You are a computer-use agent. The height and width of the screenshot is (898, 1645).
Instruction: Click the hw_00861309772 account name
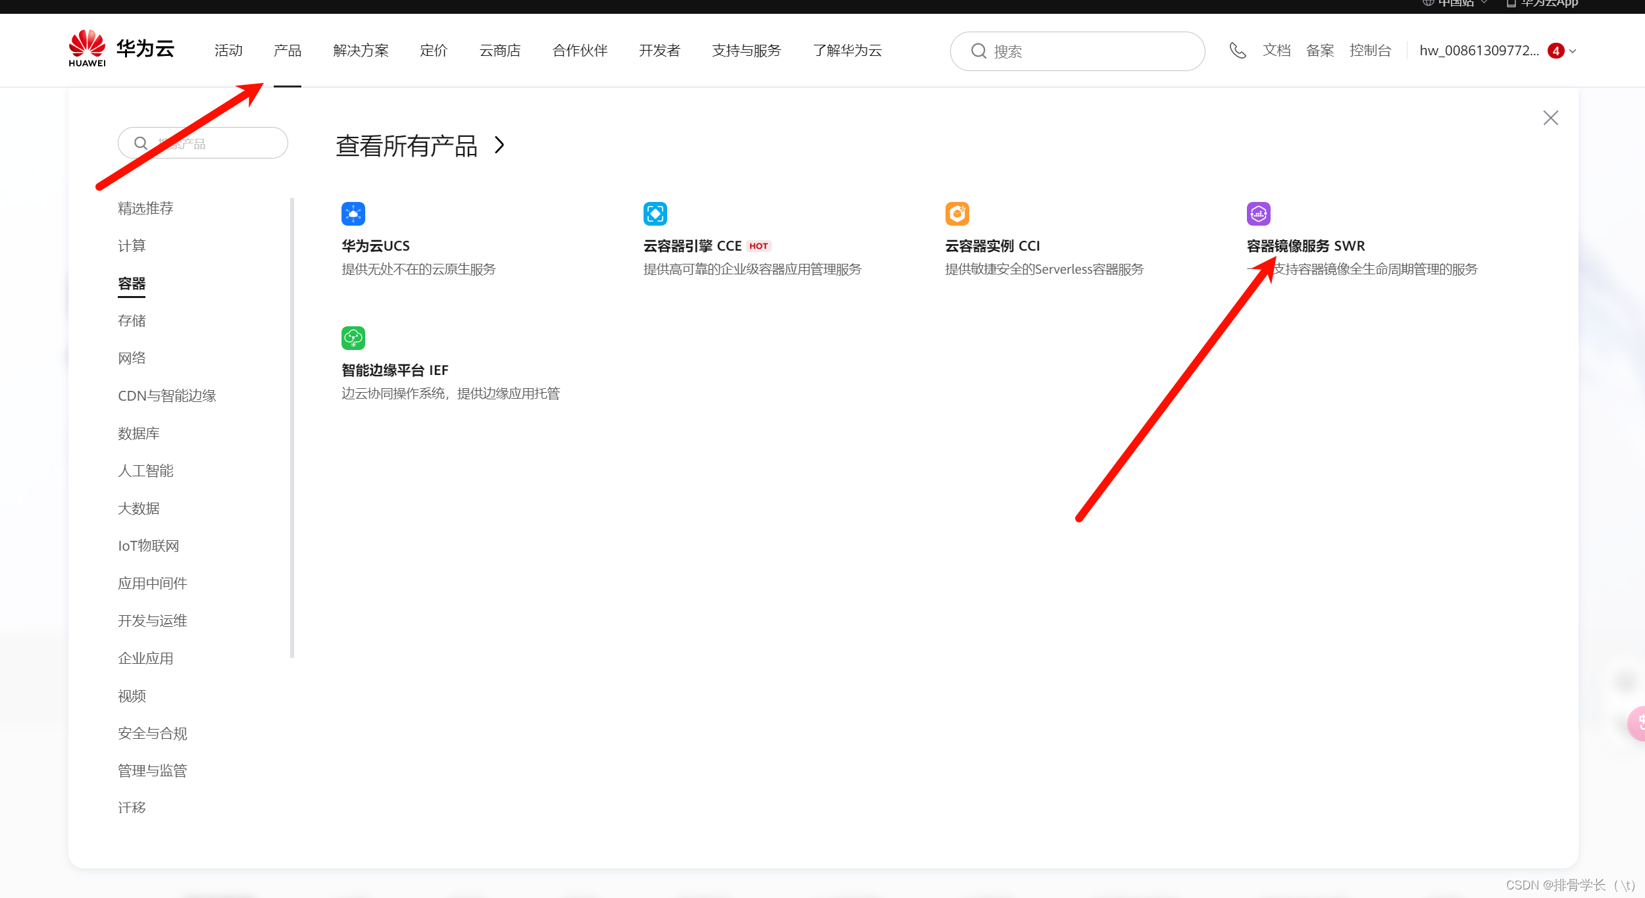(1479, 51)
